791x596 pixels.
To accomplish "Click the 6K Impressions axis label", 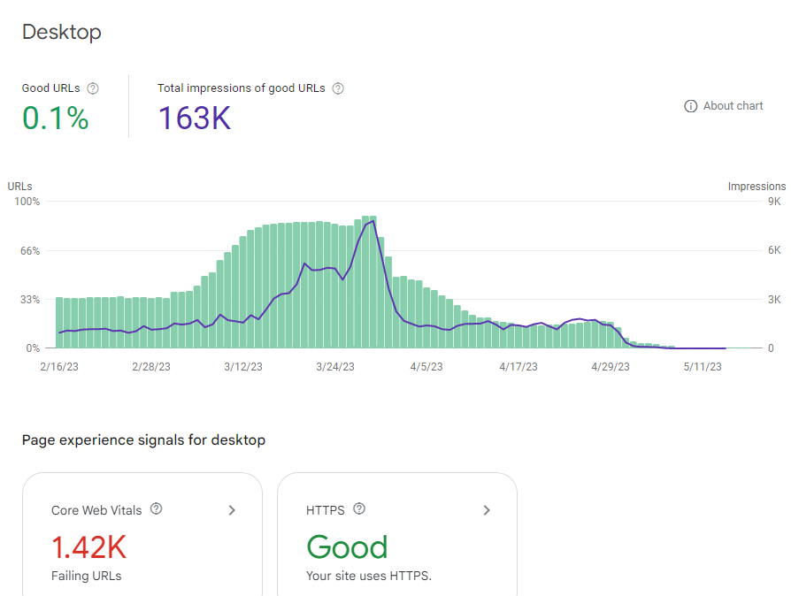I will pyautogui.click(x=774, y=250).
